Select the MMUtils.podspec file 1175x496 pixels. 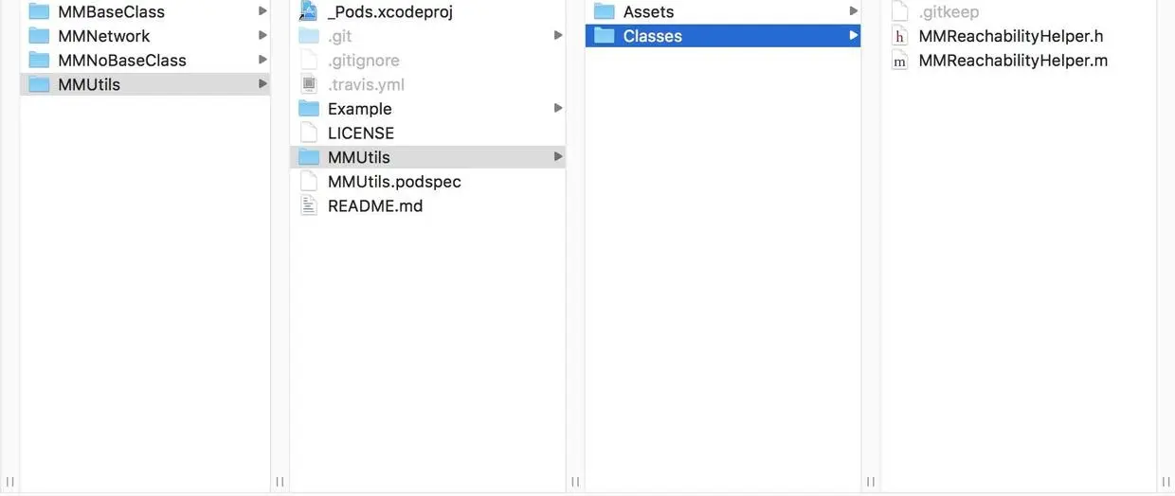(394, 182)
